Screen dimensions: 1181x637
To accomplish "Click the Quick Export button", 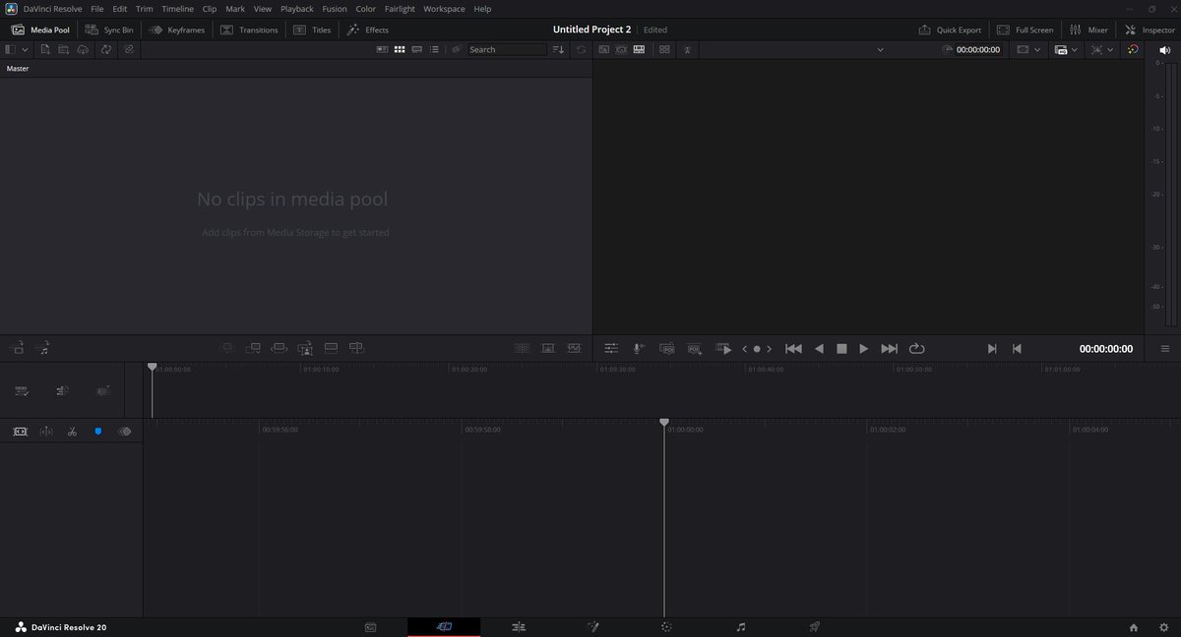I will 950,30.
